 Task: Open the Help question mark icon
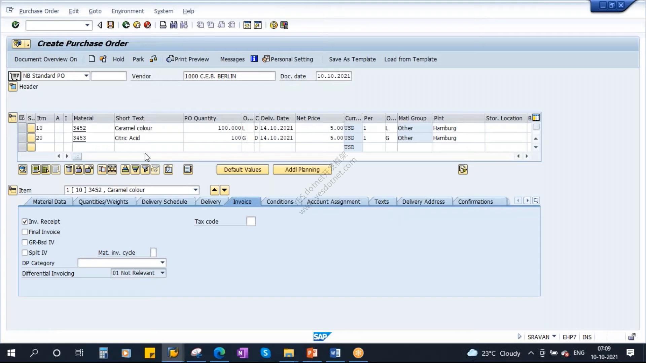[274, 25]
